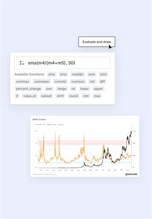The height and width of the screenshot is (219, 152).
Task: Click the Evaluate and draw button
Action: 97,42
